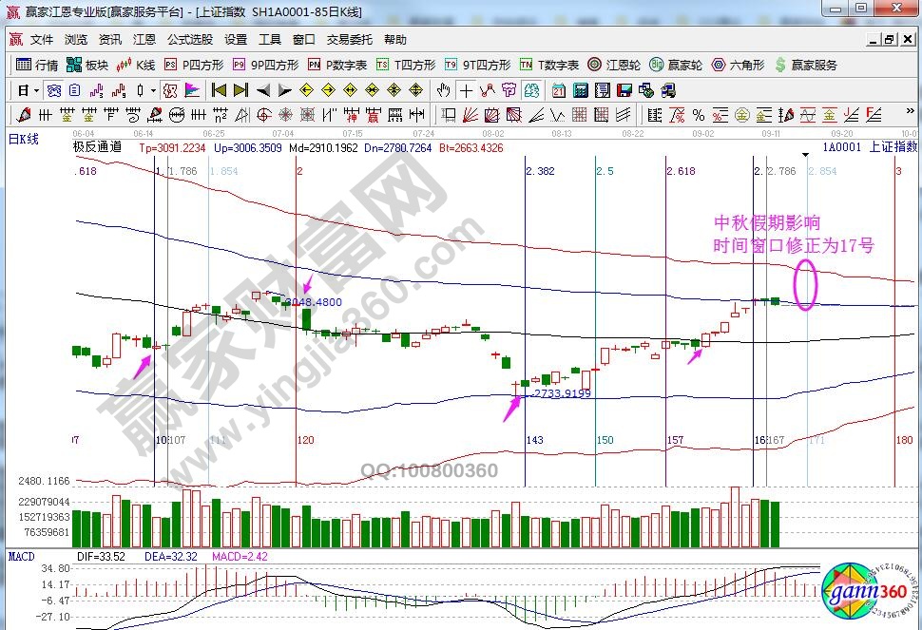Viewport: 922px width, 630px height.
Task: Click the 日K线 chart label
Action: tap(24, 140)
